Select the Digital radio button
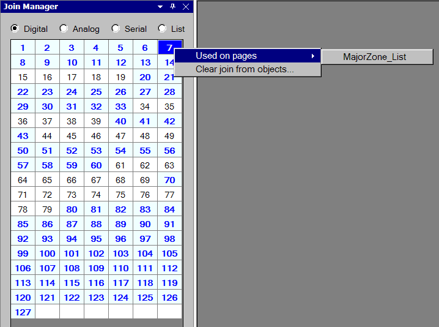Viewport: 439px width, 327px height. tap(15, 29)
